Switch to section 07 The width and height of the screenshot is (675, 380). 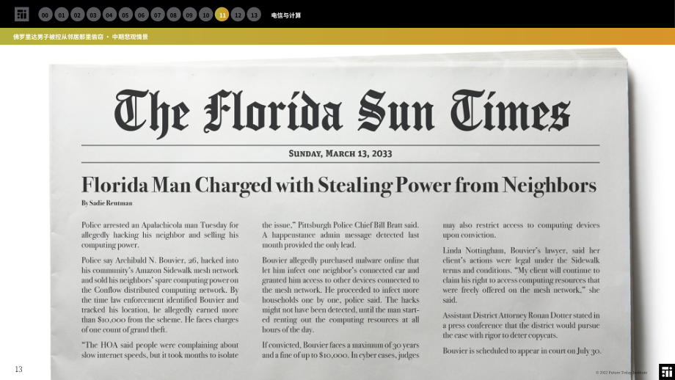pos(158,15)
